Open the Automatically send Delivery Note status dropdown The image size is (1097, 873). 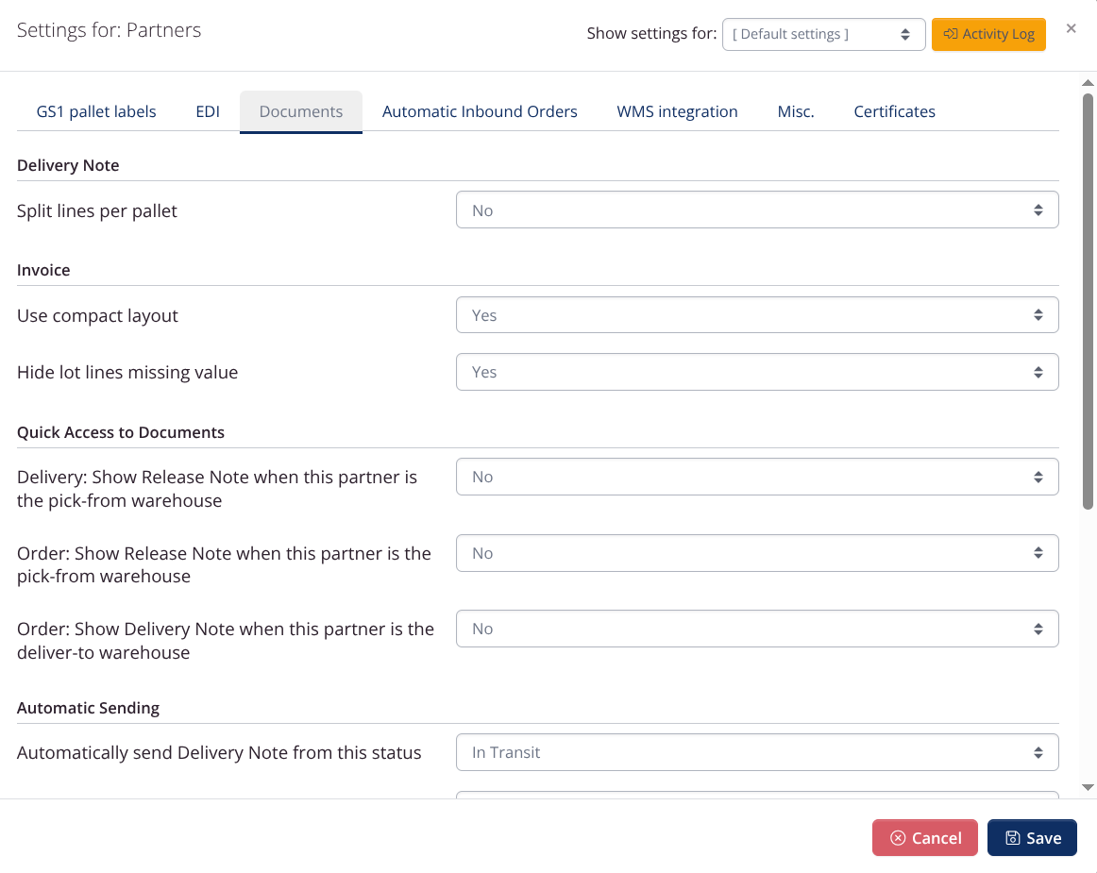[755, 752]
